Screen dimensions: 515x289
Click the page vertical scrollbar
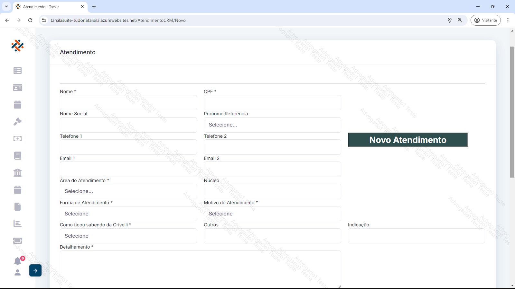pyautogui.click(x=512, y=112)
